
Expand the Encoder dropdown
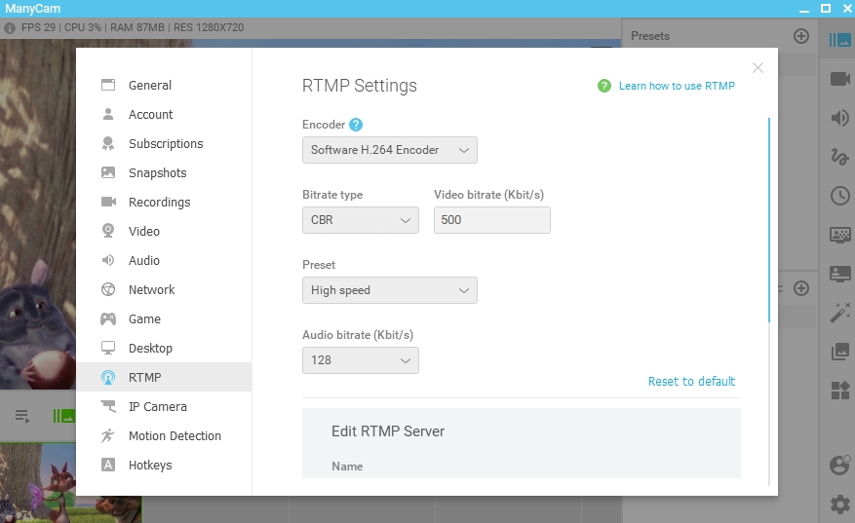pos(389,150)
